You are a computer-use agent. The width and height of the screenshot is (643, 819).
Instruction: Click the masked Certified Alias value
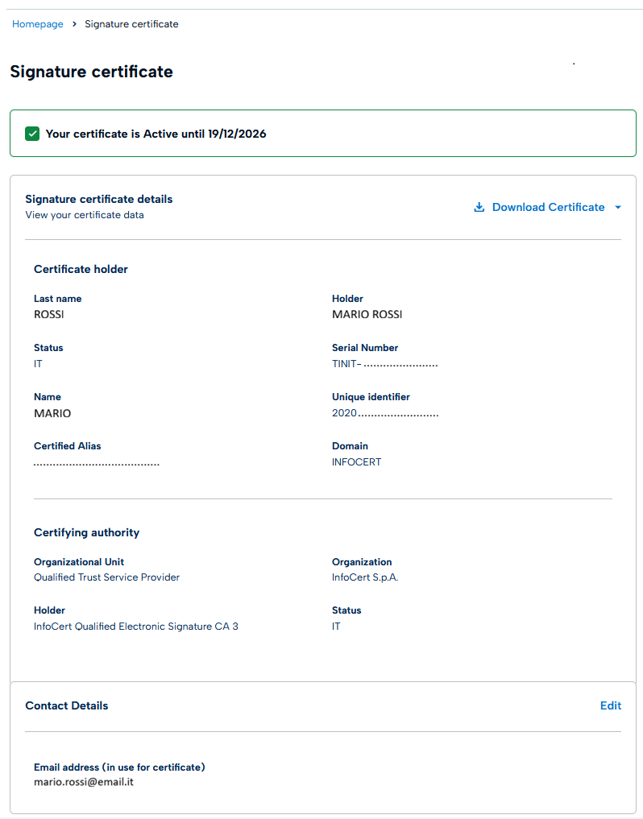[97, 463]
